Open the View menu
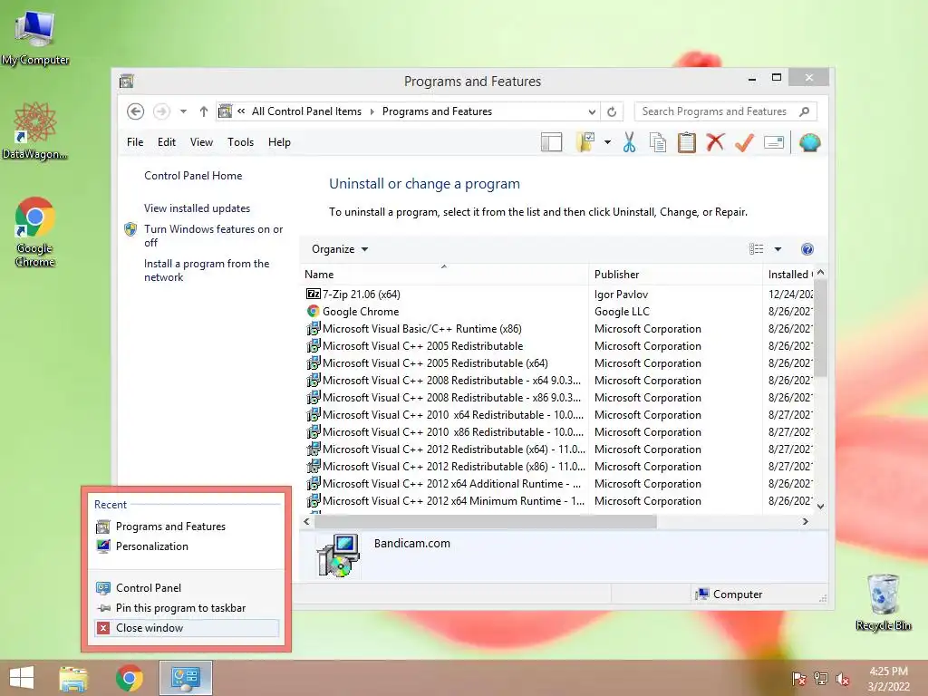Viewport: 928px width, 696px height. tap(201, 142)
